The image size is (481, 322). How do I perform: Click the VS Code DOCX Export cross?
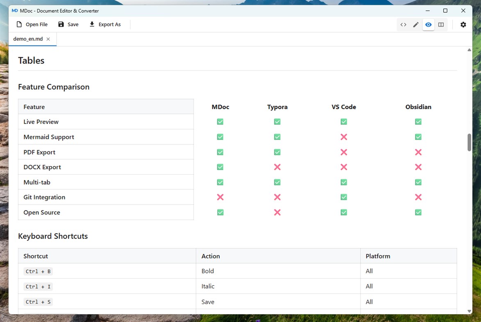[344, 167]
